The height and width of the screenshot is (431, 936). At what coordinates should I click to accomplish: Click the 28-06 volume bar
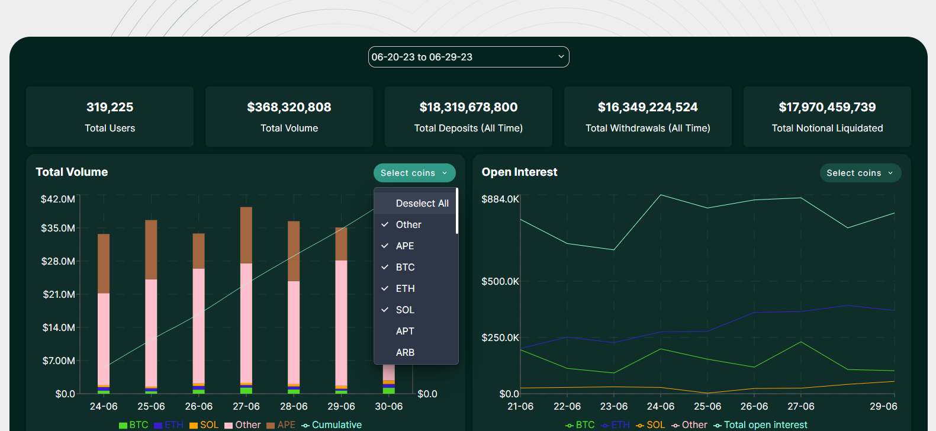click(294, 307)
